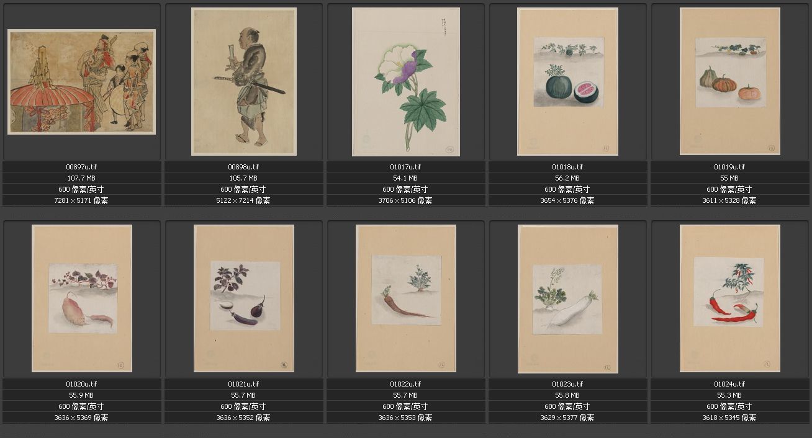Screen dimensions: 812x438
Task: Click the 5122 x 7214 dimensions label
Action: [x=244, y=200]
